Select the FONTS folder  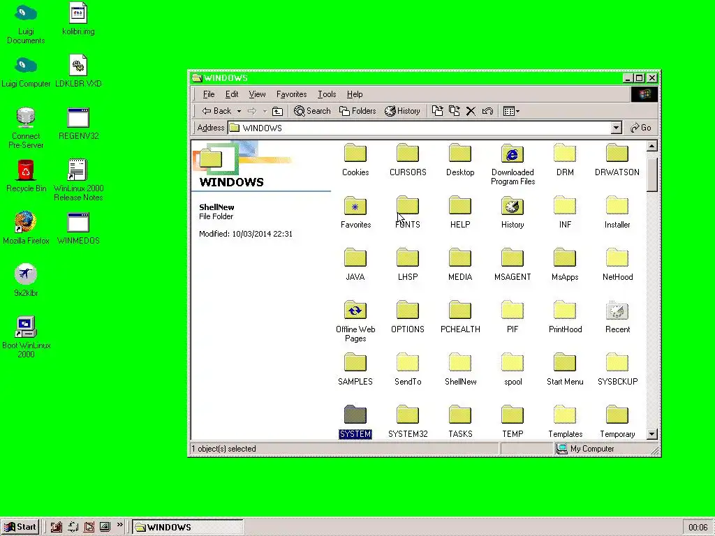[x=408, y=212]
